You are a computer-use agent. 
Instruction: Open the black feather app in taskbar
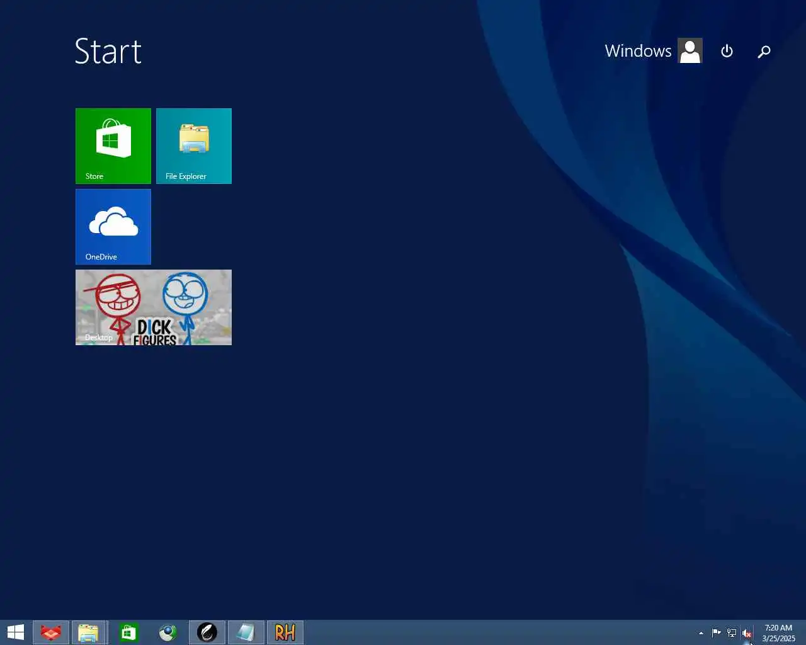point(207,632)
